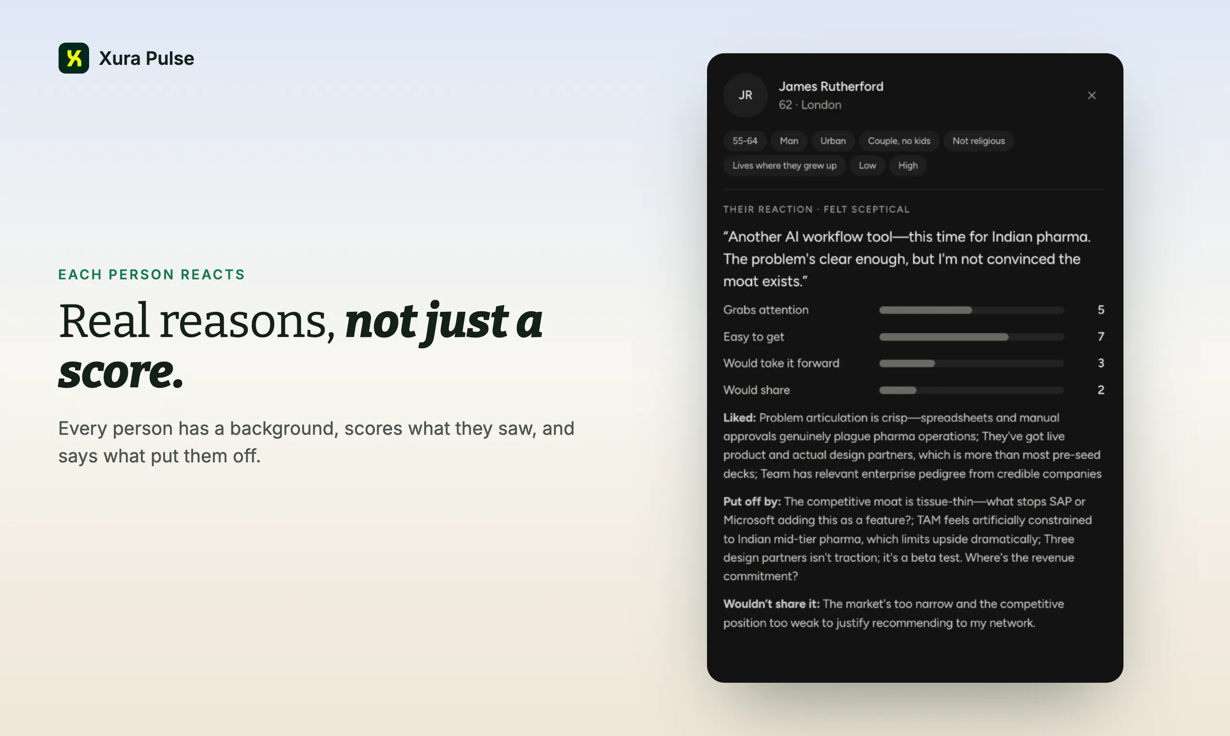Select the 55-64 age tag
1230x736 pixels.
click(745, 141)
